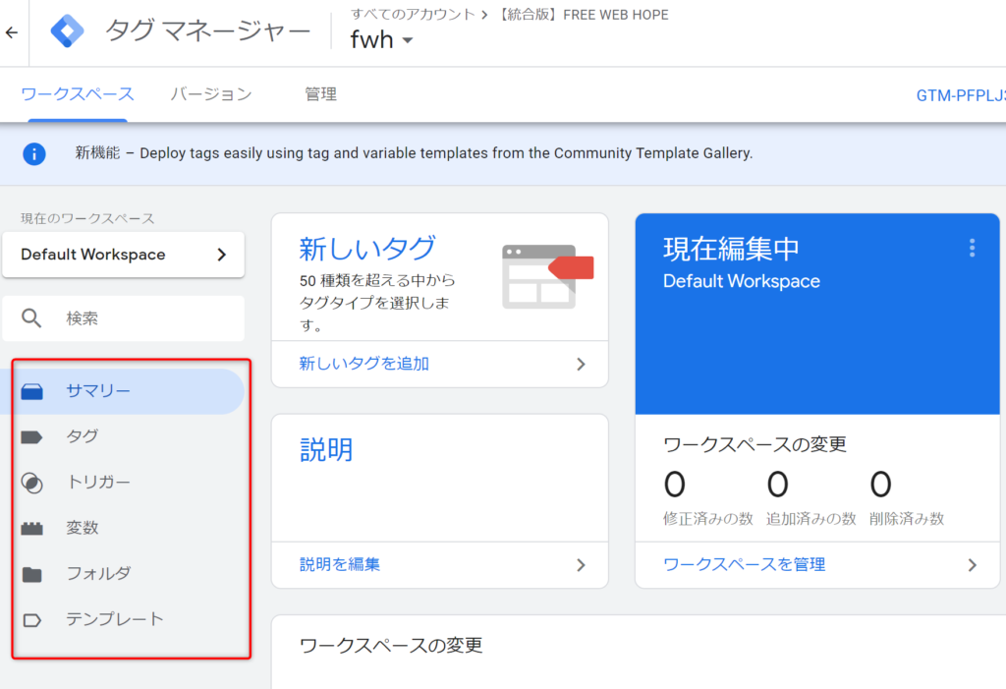The width and height of the screenshot is (1006, 689).
Task: Click the テンプレート template icon in sidebar
Action: 32,620
